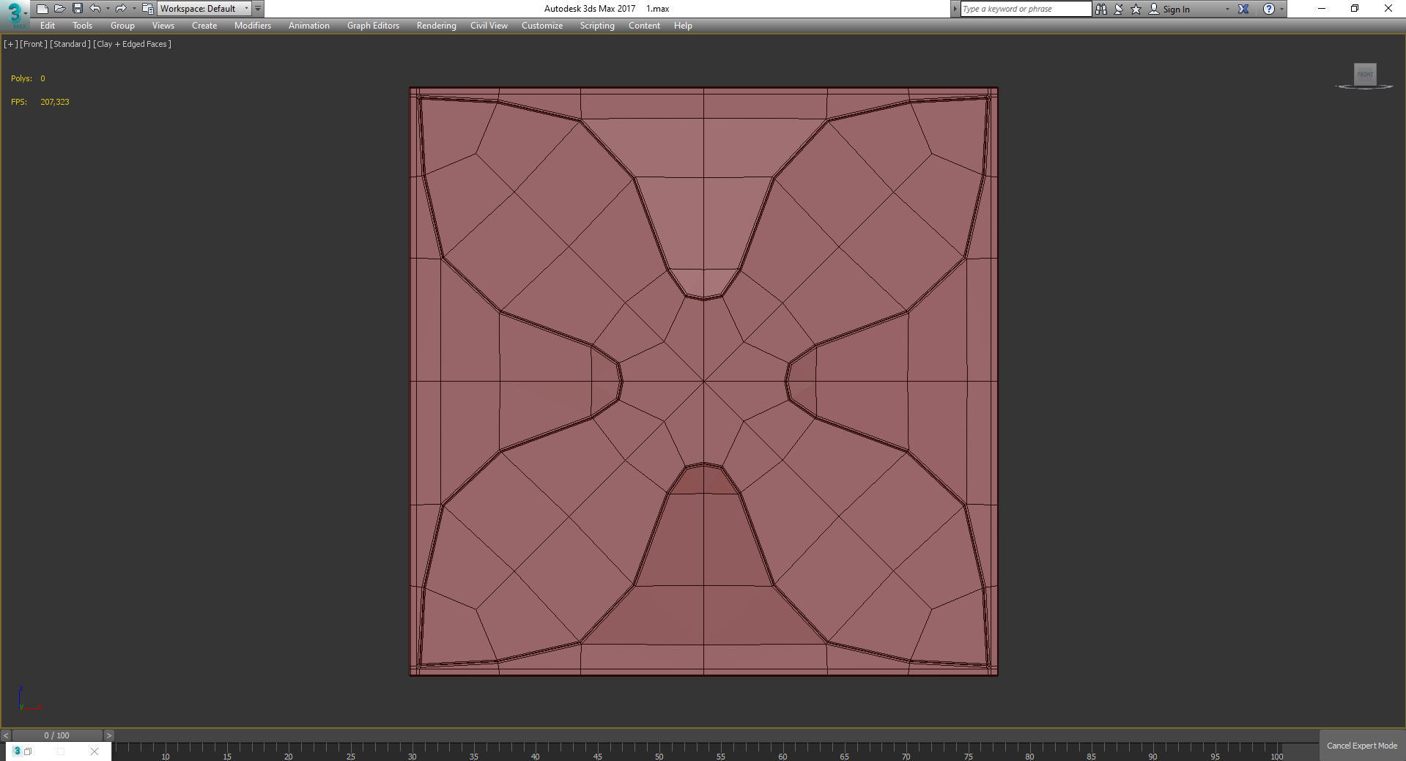Click the Polys count statistic

pos(28,78)
